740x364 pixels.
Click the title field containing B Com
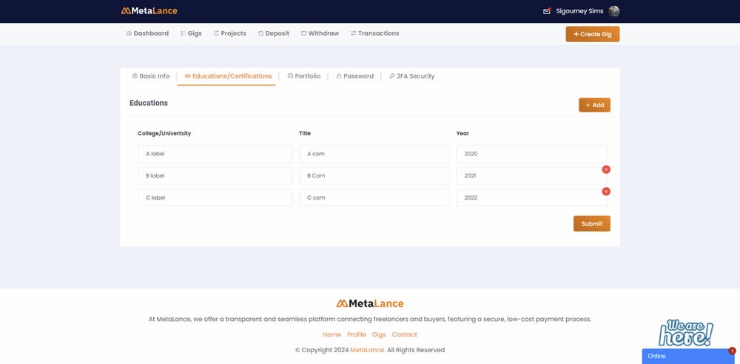374,175
